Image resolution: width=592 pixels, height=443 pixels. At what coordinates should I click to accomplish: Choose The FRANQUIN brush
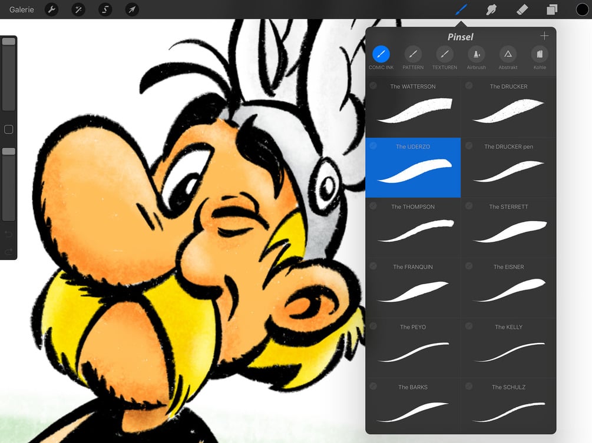point(413,288)
